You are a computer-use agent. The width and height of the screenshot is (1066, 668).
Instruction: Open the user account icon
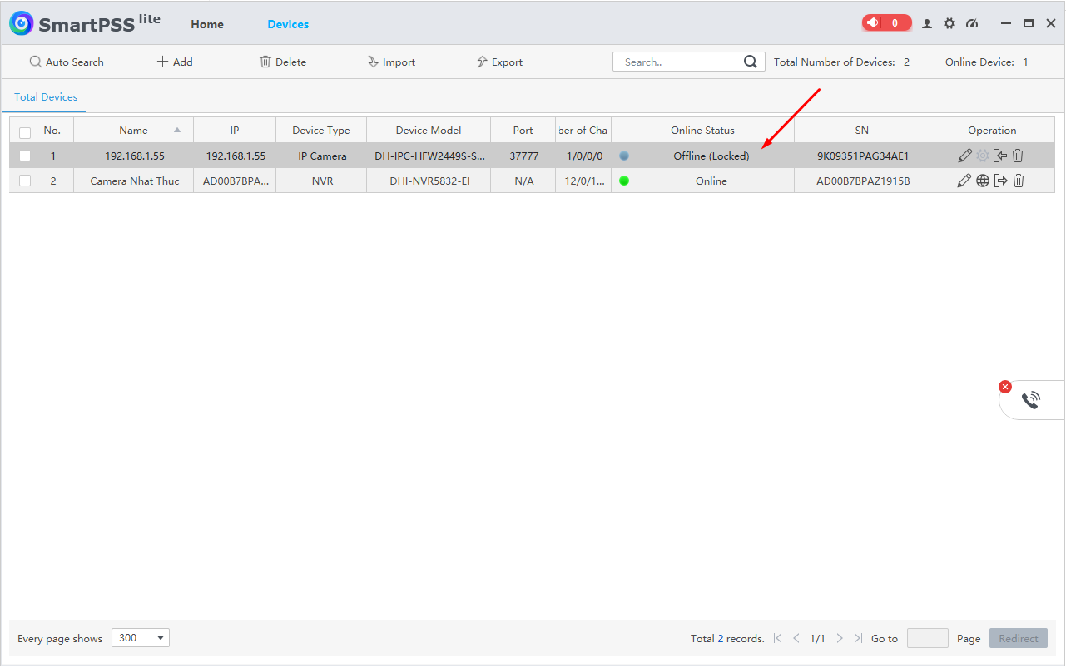pyautogui.click(x=927, y=24)
